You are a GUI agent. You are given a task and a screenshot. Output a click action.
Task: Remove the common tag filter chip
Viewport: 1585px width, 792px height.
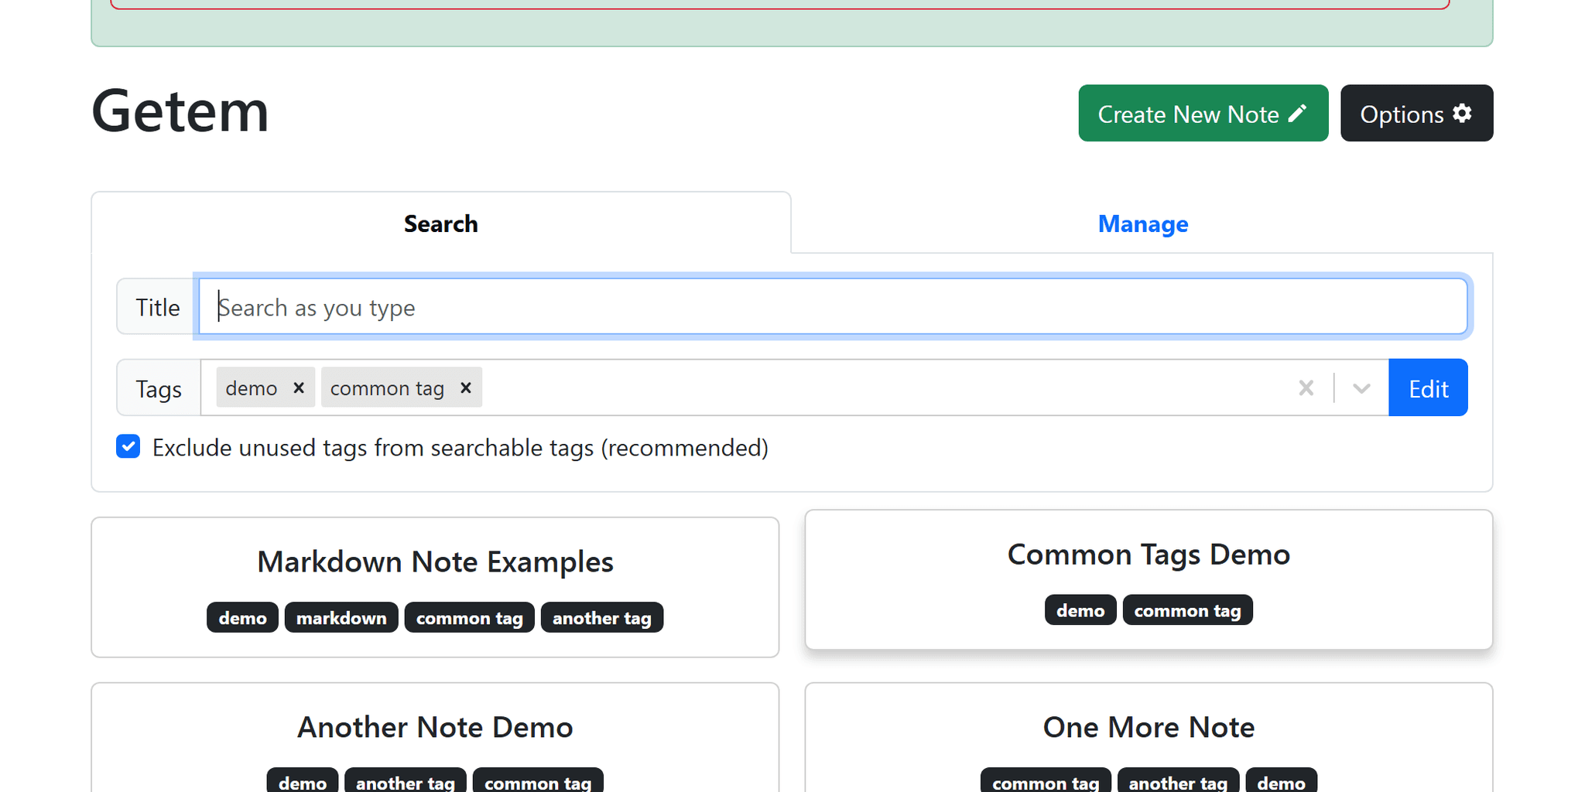pyautogui.click(x=466, y=387)
